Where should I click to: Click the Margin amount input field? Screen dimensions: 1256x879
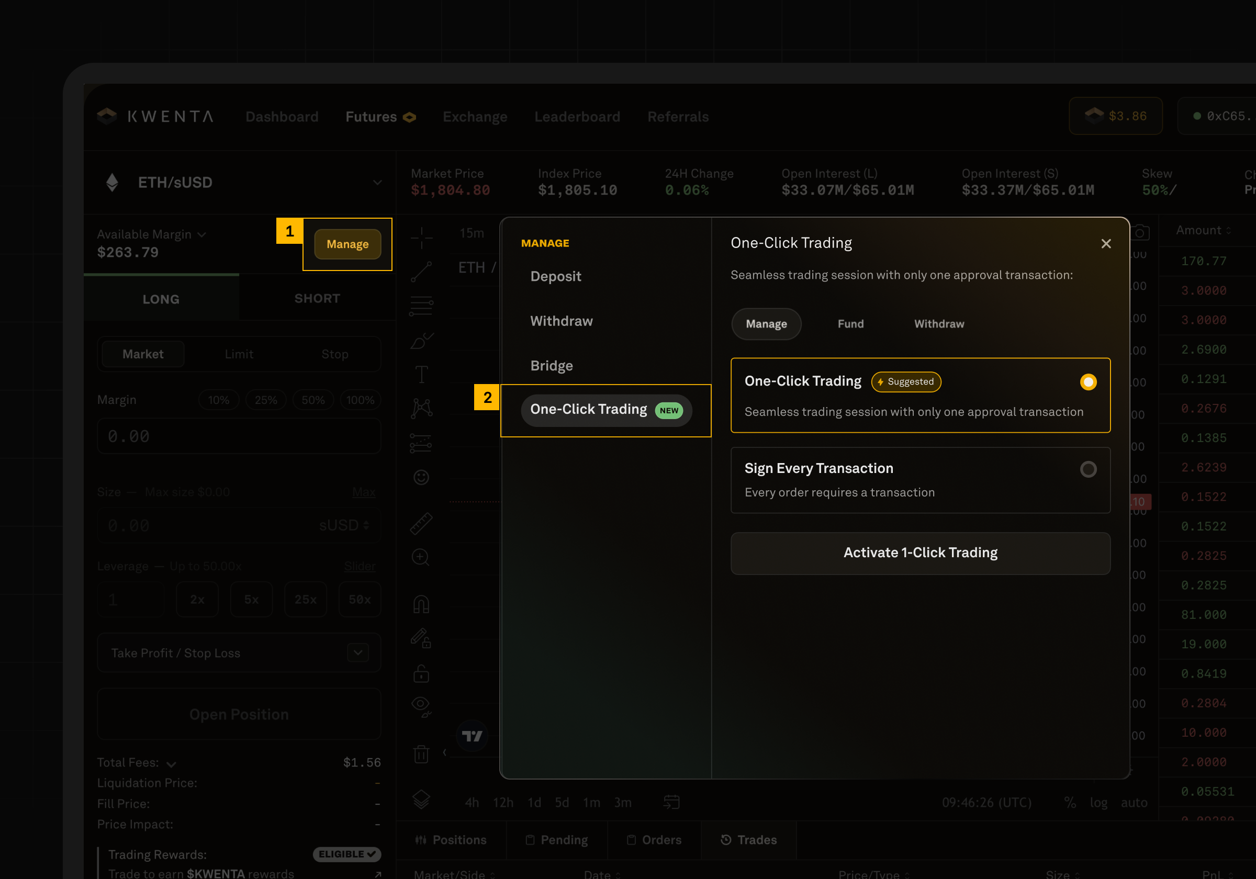coord(239,436)
